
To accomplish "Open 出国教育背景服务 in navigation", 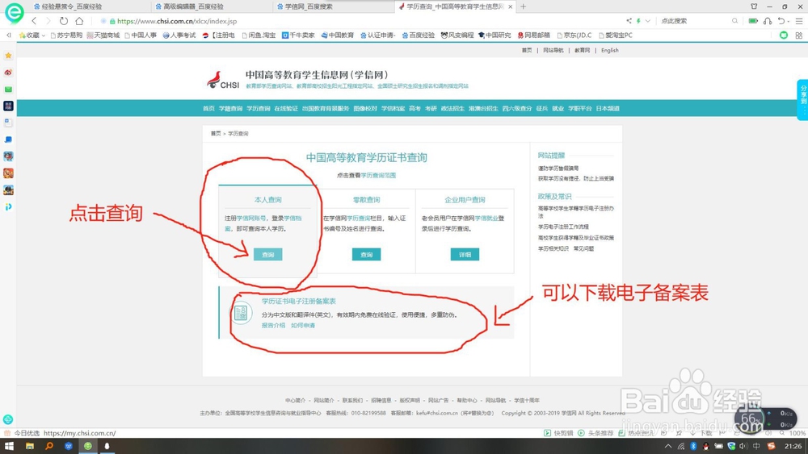I will (x=326, y=109).
